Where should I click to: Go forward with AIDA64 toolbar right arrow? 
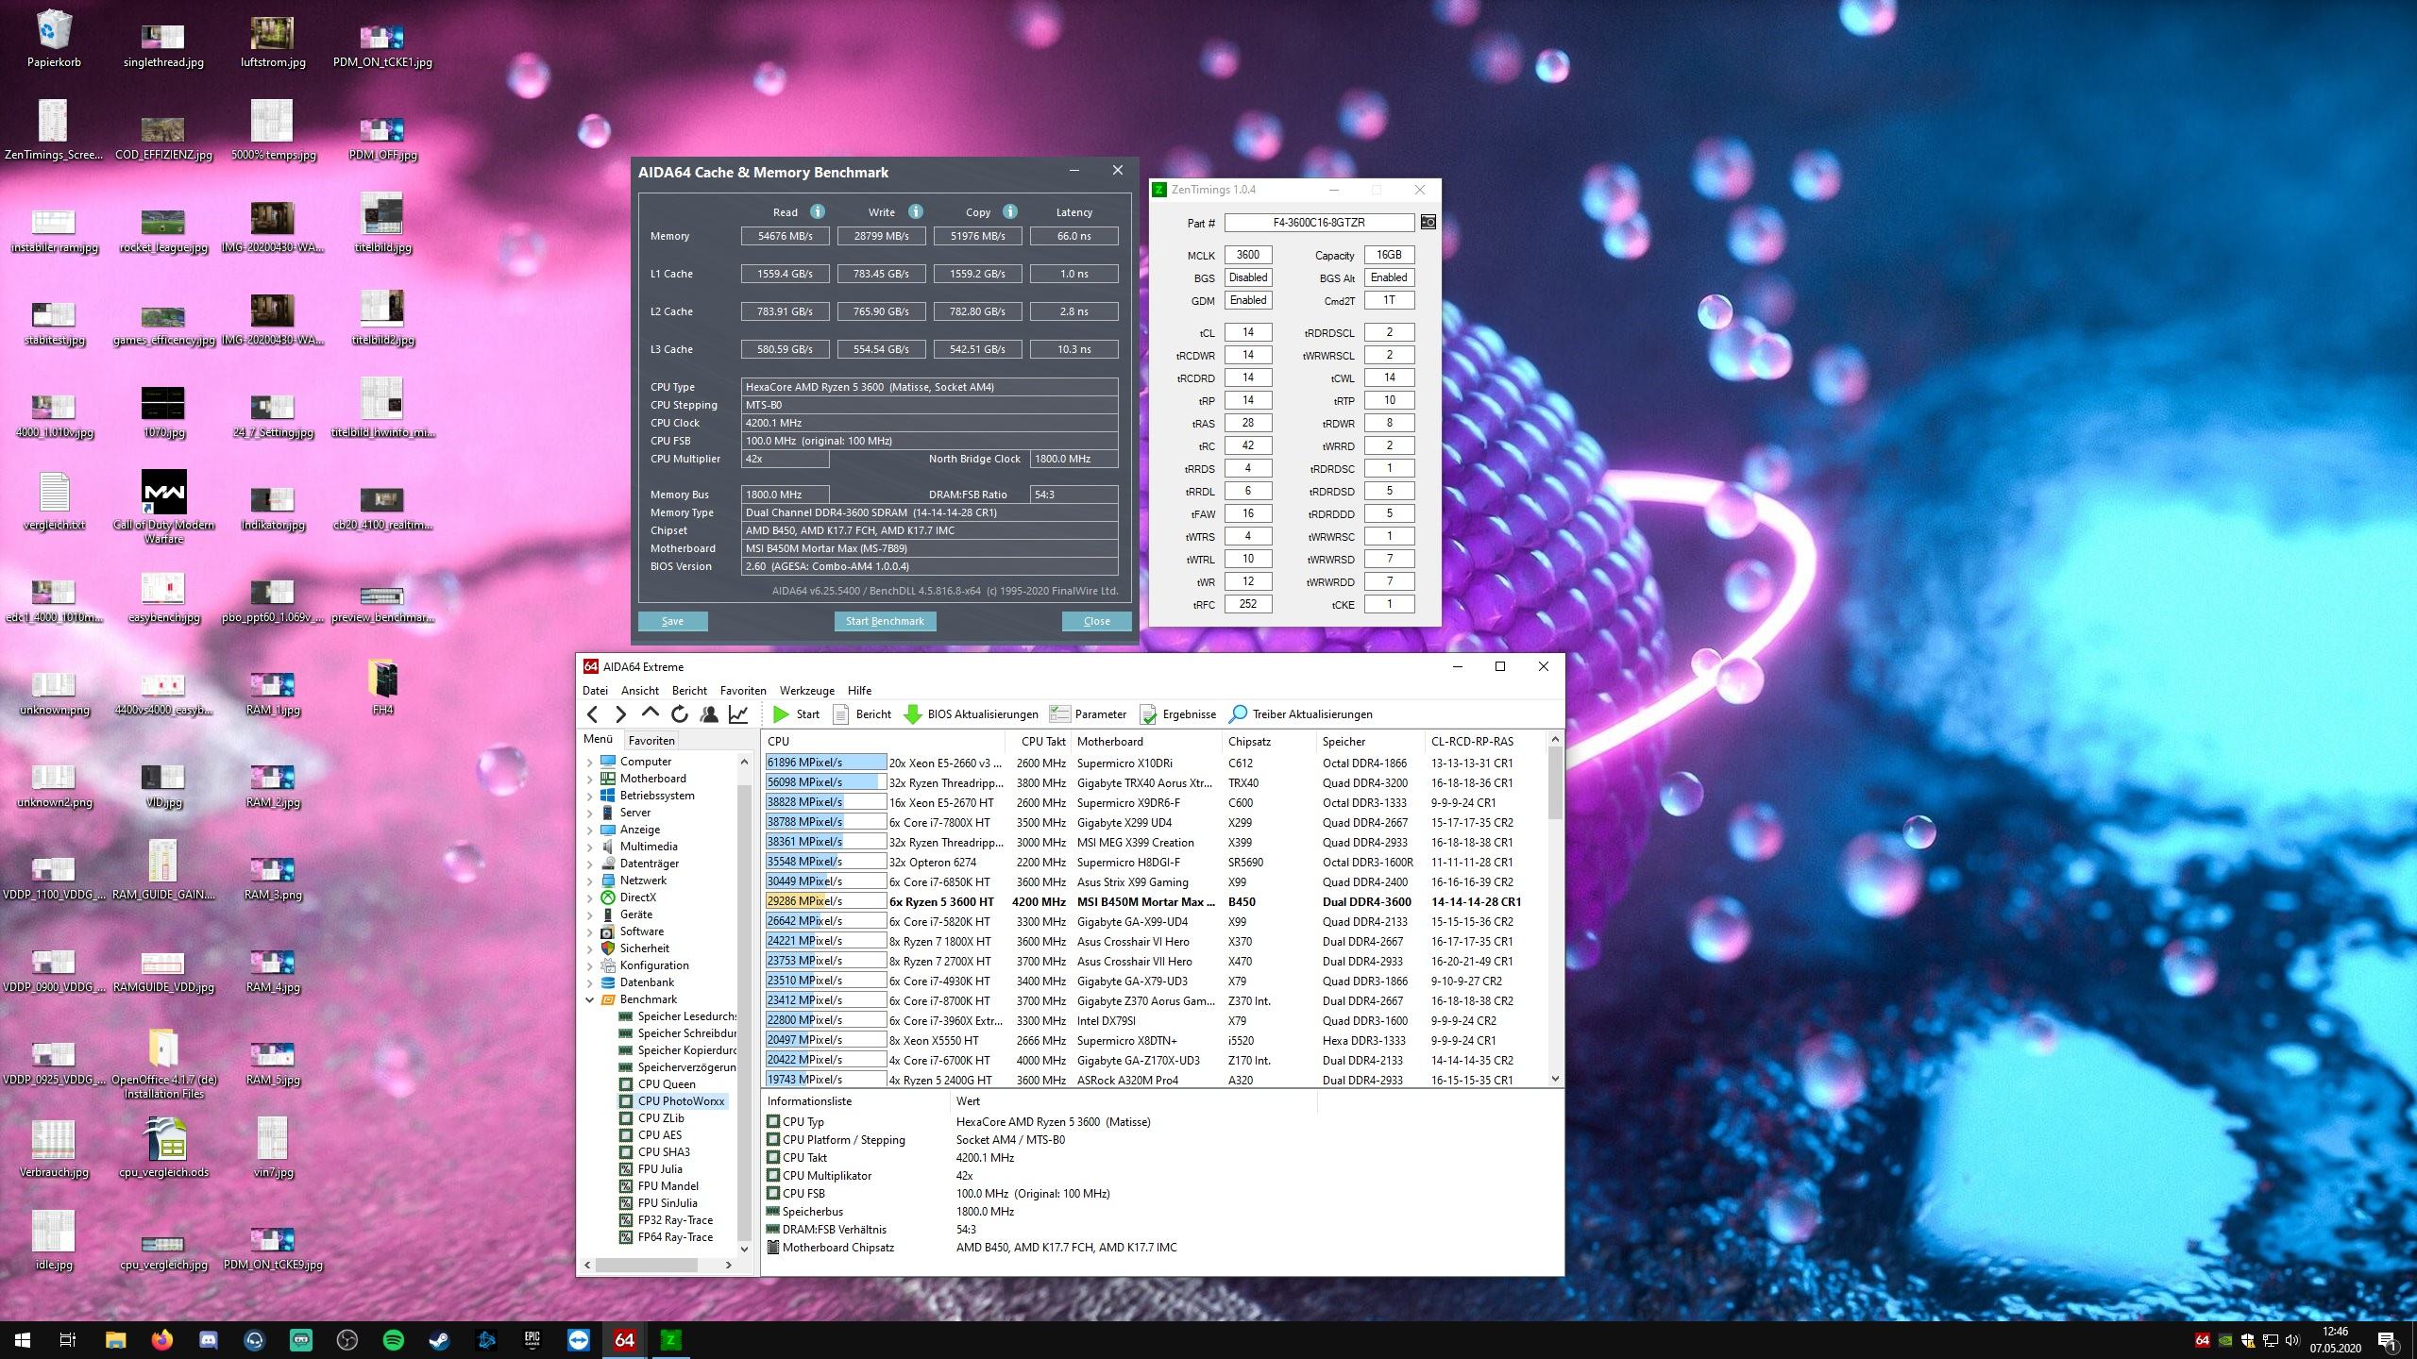(x=620, y=714)
